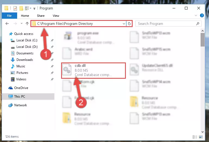Viewport: 209px width, 142px height.
Task: Switch to the View ribbon tab
Action: click(56, 16)
